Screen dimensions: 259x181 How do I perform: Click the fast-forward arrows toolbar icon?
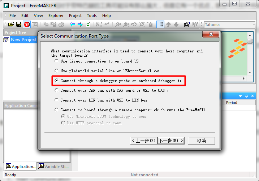pyautogui.click(x=107, y=24)
